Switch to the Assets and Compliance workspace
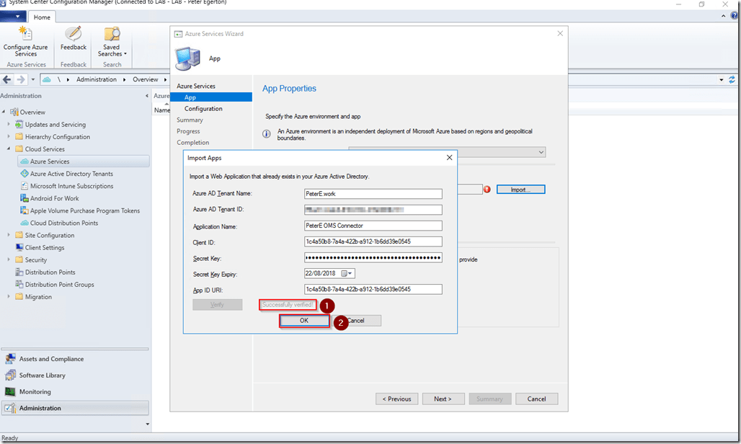The image size is (741, 444). [x=51, y=359]
